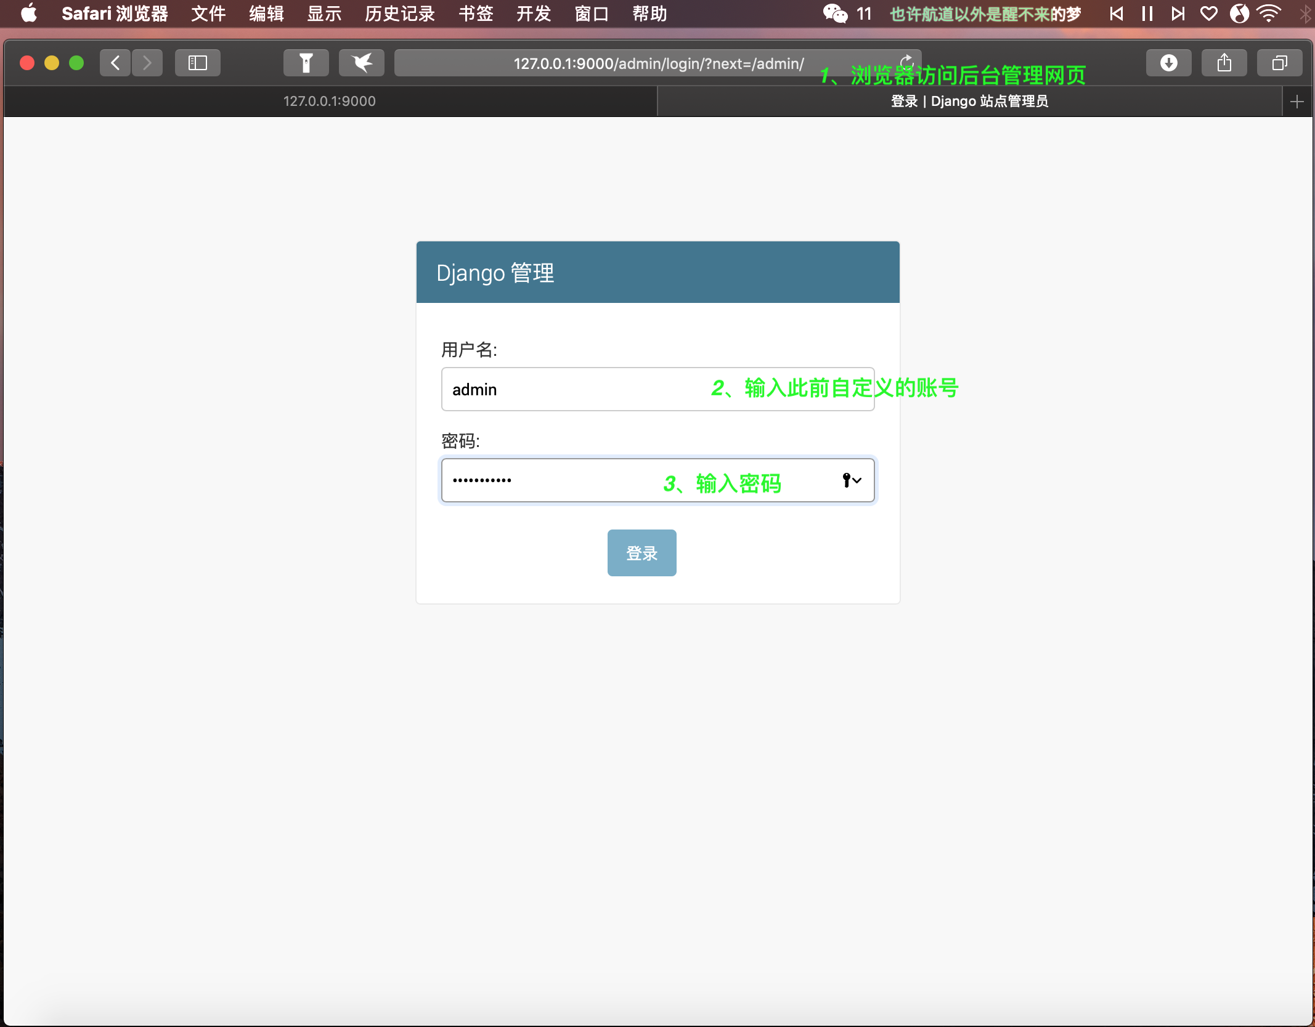Open the 文件 menu

208,14
